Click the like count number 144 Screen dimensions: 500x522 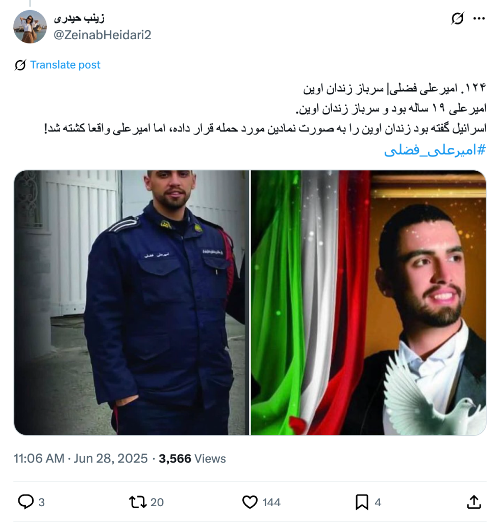tap(271, 502)
